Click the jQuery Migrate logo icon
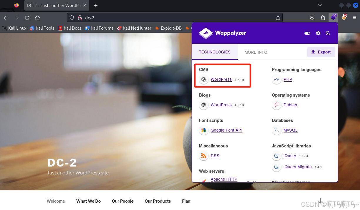Screen dimensions: 360x210 click(x=277, y=167)
